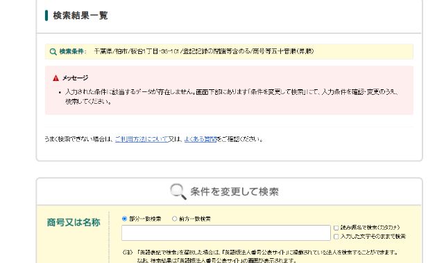Click the magnifier icon beside 検索条件
Screen dimensions: 444x263
pyautogui.click(x=53, y=52)
